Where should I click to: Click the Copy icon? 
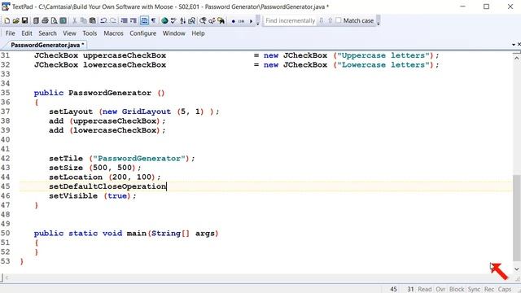point(83,20)
